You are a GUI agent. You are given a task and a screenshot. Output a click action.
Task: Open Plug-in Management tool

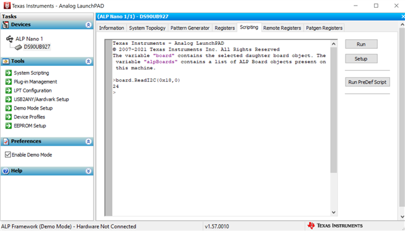(35, 82)
